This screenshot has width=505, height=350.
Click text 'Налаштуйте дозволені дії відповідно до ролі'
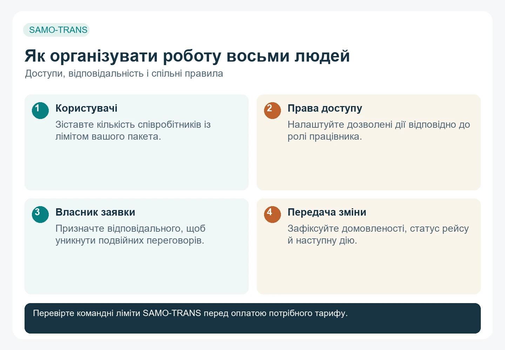tap(379, 131)
